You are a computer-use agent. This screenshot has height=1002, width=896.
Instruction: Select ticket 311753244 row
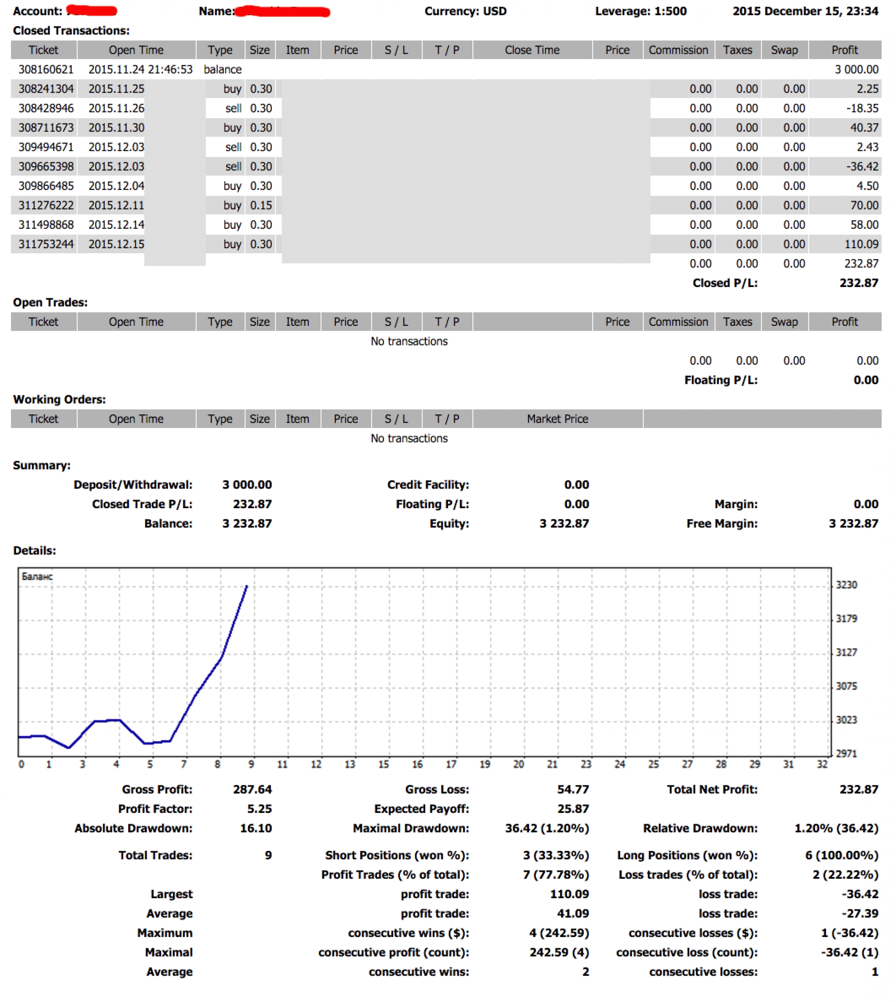pyautogui.click(x=46, y=244)
